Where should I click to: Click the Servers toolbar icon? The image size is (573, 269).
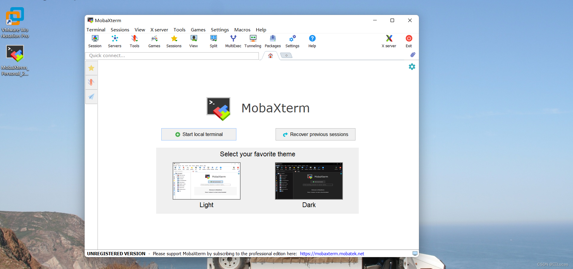pos(115,42)
